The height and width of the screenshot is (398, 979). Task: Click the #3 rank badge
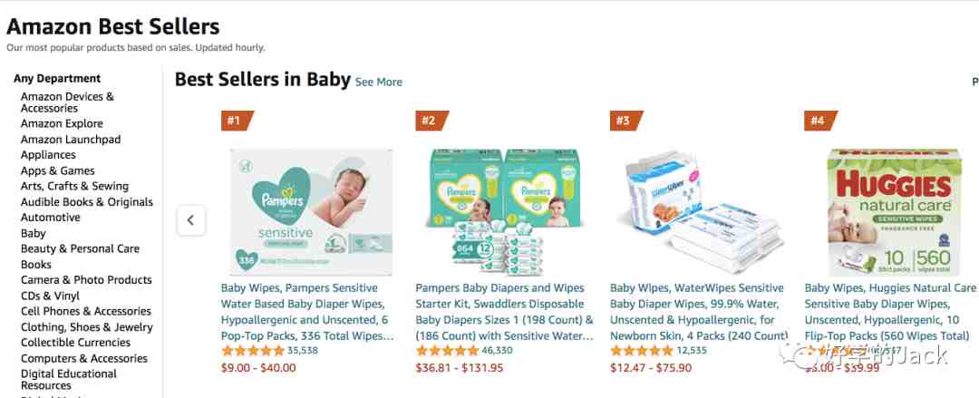click(x=625, y=121)
